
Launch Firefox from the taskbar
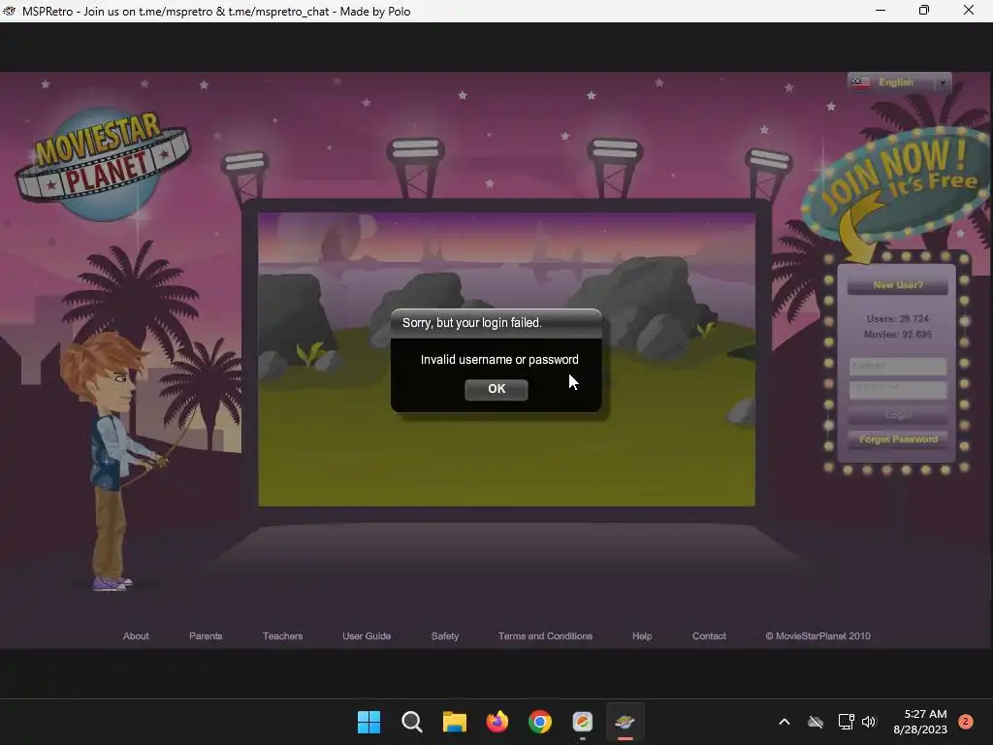[497, 722]
